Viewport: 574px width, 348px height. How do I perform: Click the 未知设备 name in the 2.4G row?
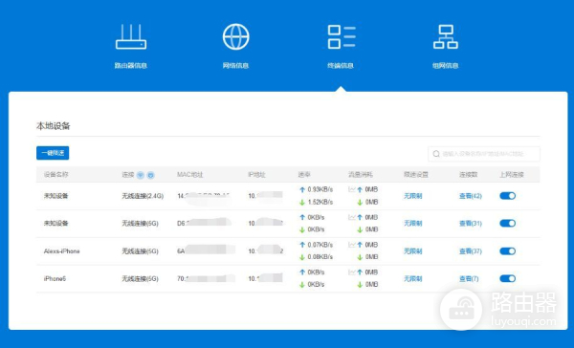pyautogui.click(x=56, y=196)
